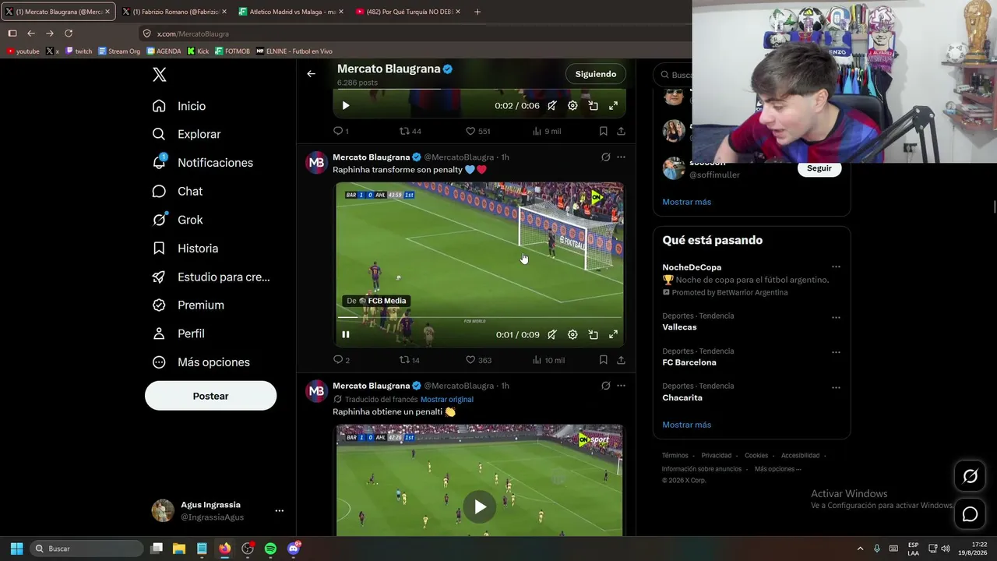Seek on the 0:01 / 0:09 video progress bar
997x561 pixels.
pyautogui.click(x=479, y=318)
